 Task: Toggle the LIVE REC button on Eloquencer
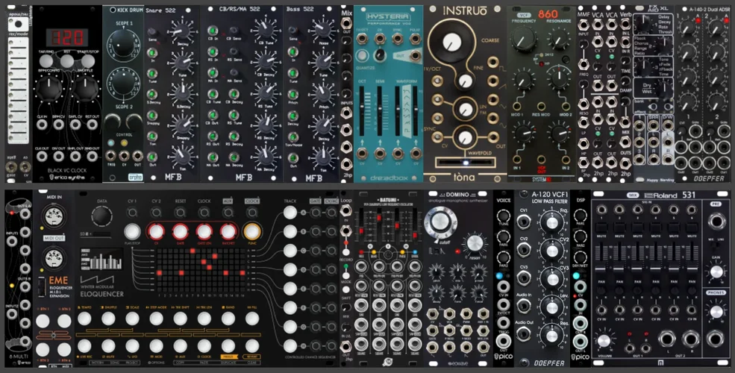[x=85, y=346]
